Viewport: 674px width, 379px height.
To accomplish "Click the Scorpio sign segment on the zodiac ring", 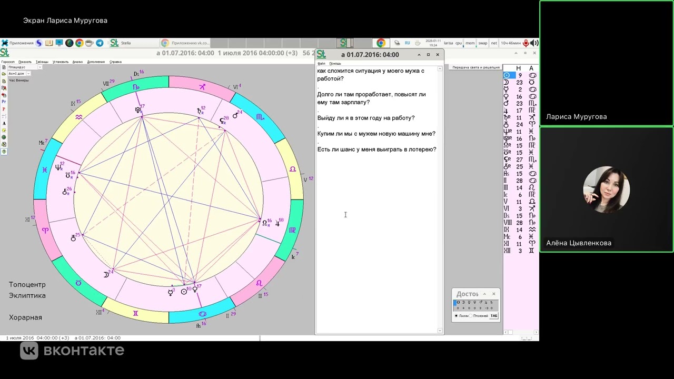I will [x=260, y=117].
